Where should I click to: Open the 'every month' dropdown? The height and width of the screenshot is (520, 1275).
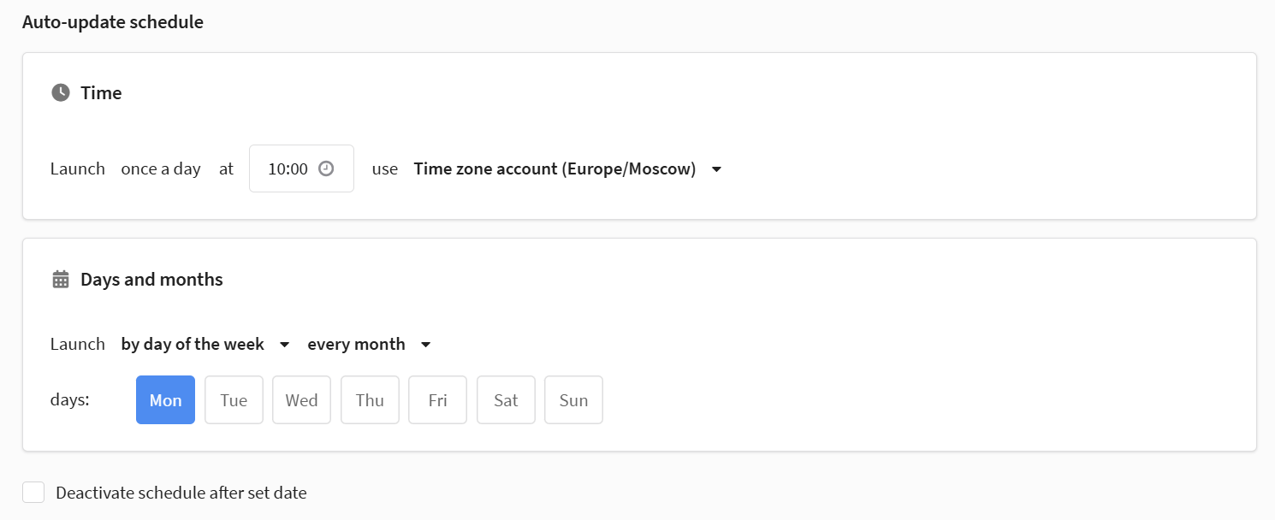[x=356, y=344]
